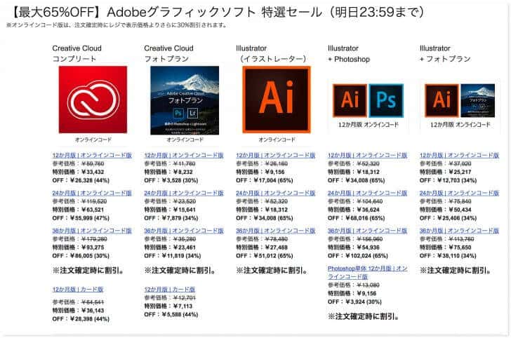Open Illustrator (イラストレーター) 24か月版 オンラインコード版 link
511x338 pixels.
click(276, 193)
